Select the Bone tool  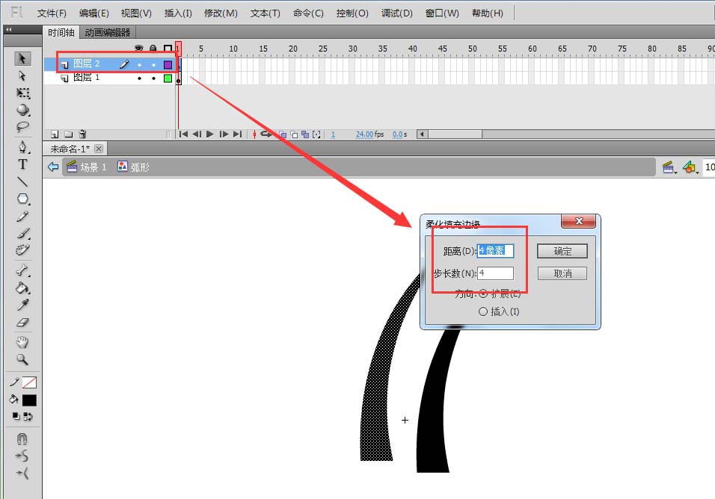(22, 270)
